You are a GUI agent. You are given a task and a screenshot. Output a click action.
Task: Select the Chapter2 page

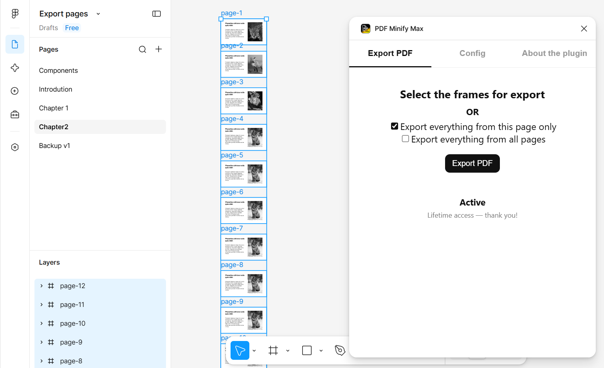[x=100, y=127]
